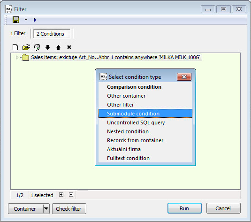Move condition up with the up arrow icon
This screenshot has width=251, height=222.
tap(58, 47)
